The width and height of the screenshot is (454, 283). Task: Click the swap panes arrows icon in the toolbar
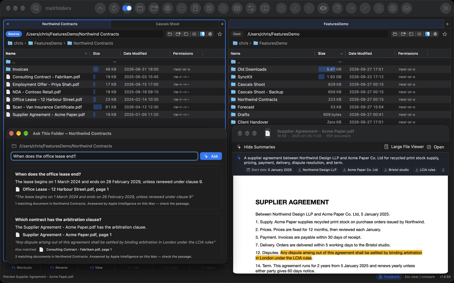tap(251, 8)
